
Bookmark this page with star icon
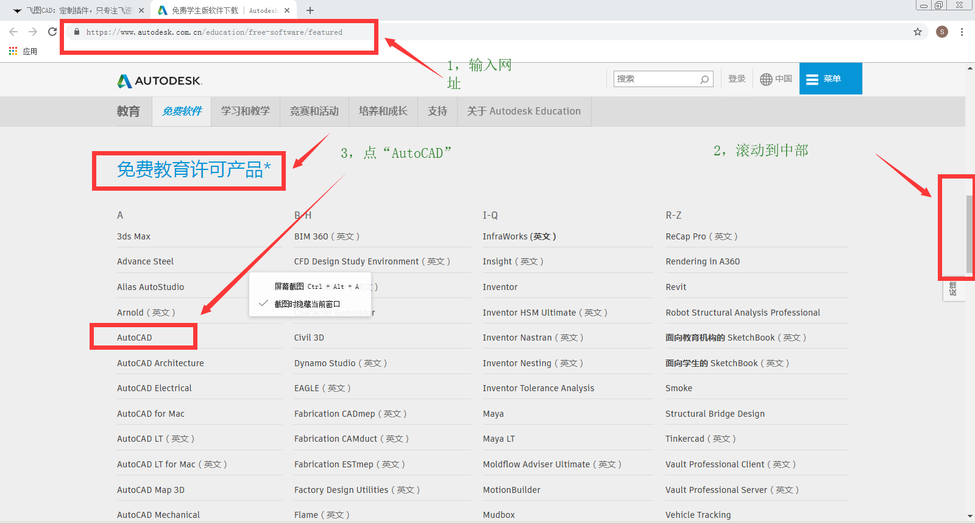[x=918, y=32]
